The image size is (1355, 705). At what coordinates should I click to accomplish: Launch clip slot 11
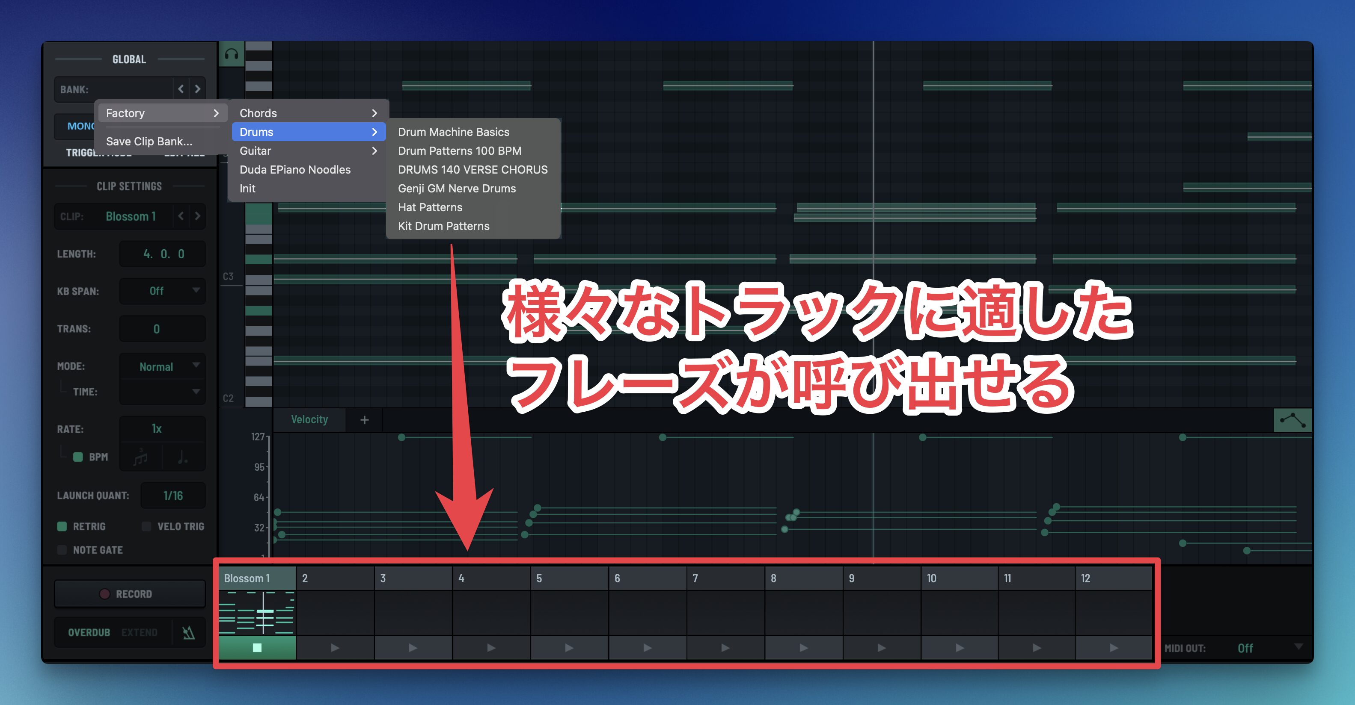[x=1037, y=647]
